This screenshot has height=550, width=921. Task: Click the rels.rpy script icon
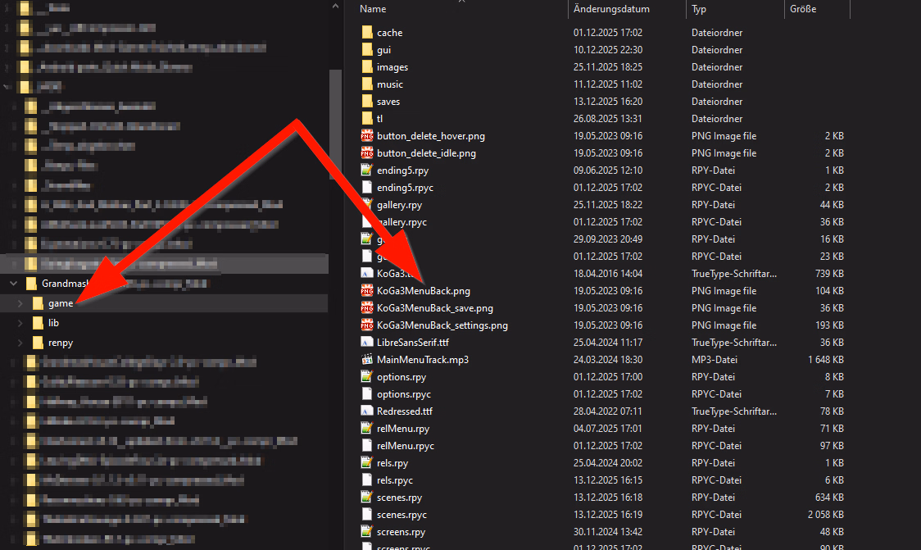(367, 462)
